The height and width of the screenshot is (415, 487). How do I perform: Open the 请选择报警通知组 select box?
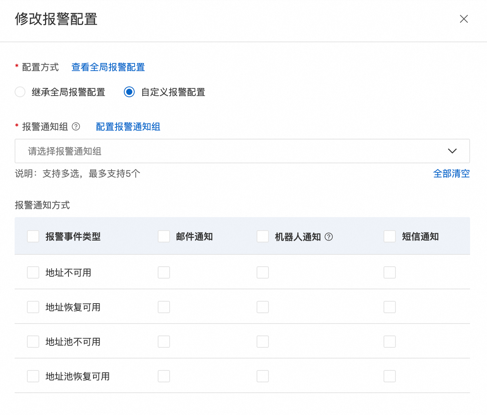pyautogui.click(x=231, y=151)
